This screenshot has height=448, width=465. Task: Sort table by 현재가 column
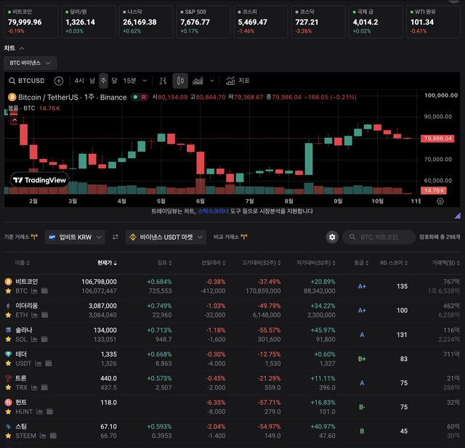pos(107,263)
